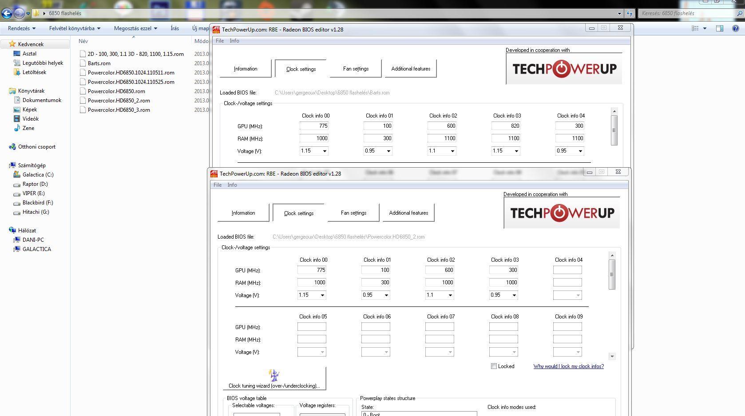Click Clock info 03 GPU field in Barts.rom window
Image resolution: width=745 pixels, height=416 pixels.
506,126
